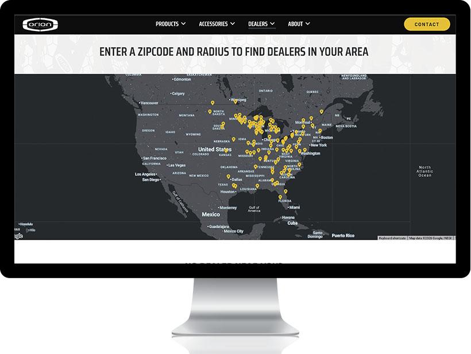Click the Honolulu label on the map
Image resolution: width=471 pixels, height=354 pixels.
pyautogui.click(x=26, y=224)
